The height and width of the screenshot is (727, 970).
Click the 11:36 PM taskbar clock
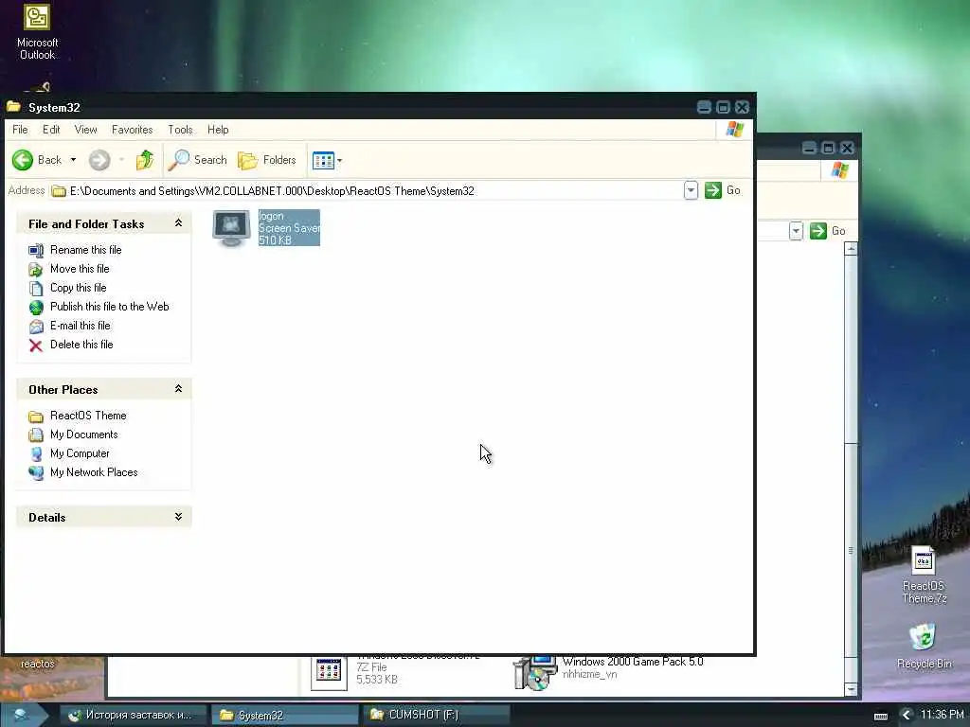tap(942, 715)
